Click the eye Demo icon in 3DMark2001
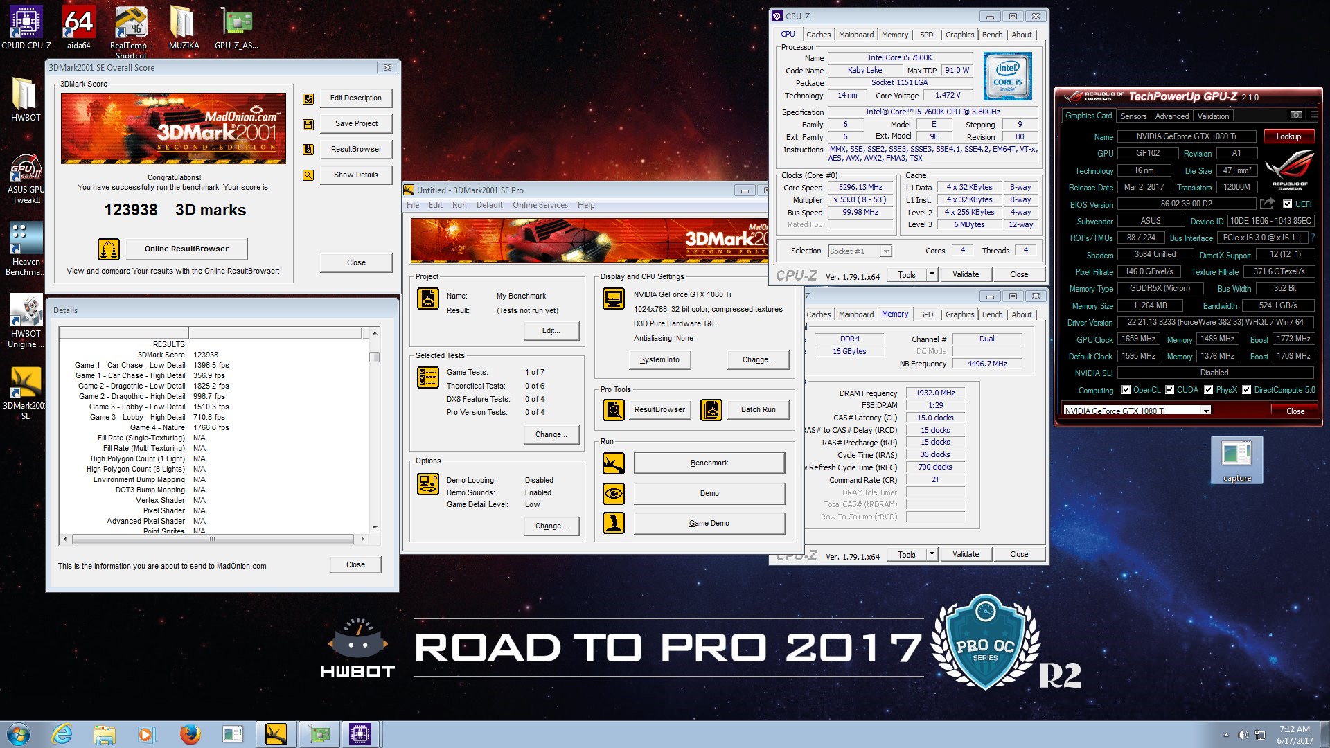Image resolution: width=1330 pixels, height=748 pixels. (614, 494)
